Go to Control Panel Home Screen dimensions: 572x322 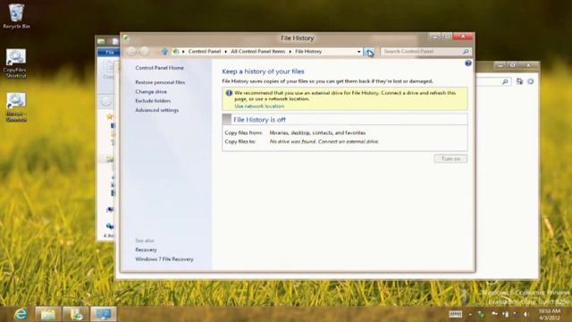click(159, 68)
